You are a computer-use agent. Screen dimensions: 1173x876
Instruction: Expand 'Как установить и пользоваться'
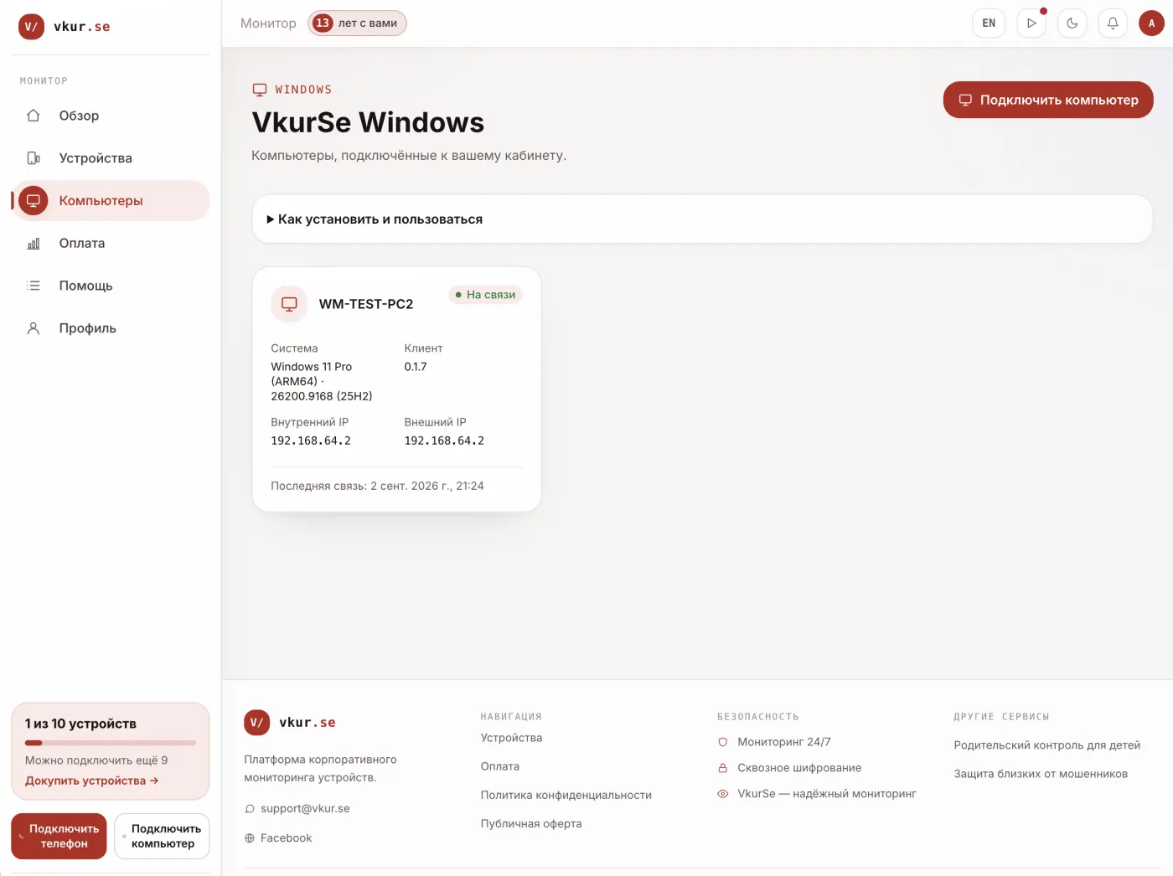pos(702,219)
